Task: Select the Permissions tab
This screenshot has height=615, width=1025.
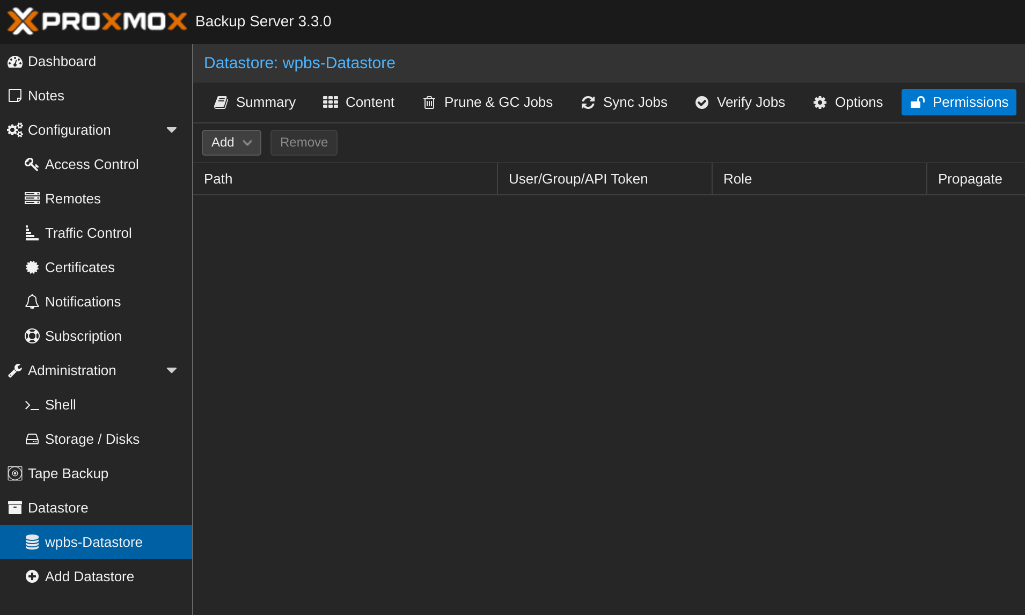Action: pos(959,102)
